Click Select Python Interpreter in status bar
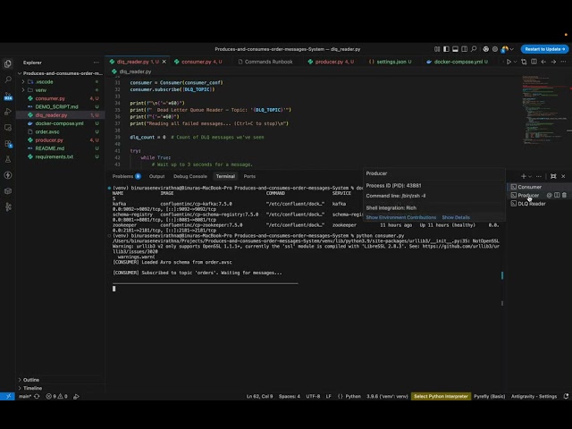The height and width of the screenshot is (429, 572). (x=441, y=396)
